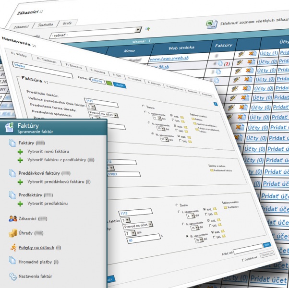Click the blue Uložiť button next to the green swatch
This screenshot has width=289, height=288.
click(x=120, y=85)
